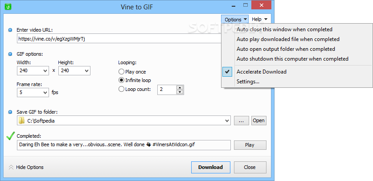The width and height of the screenshot is (373, 181).
Task: Open the Help menu
Action: [x=259, y=19]
